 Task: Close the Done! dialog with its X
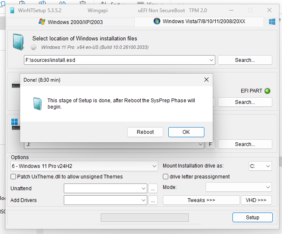click(x=206, y=80)
